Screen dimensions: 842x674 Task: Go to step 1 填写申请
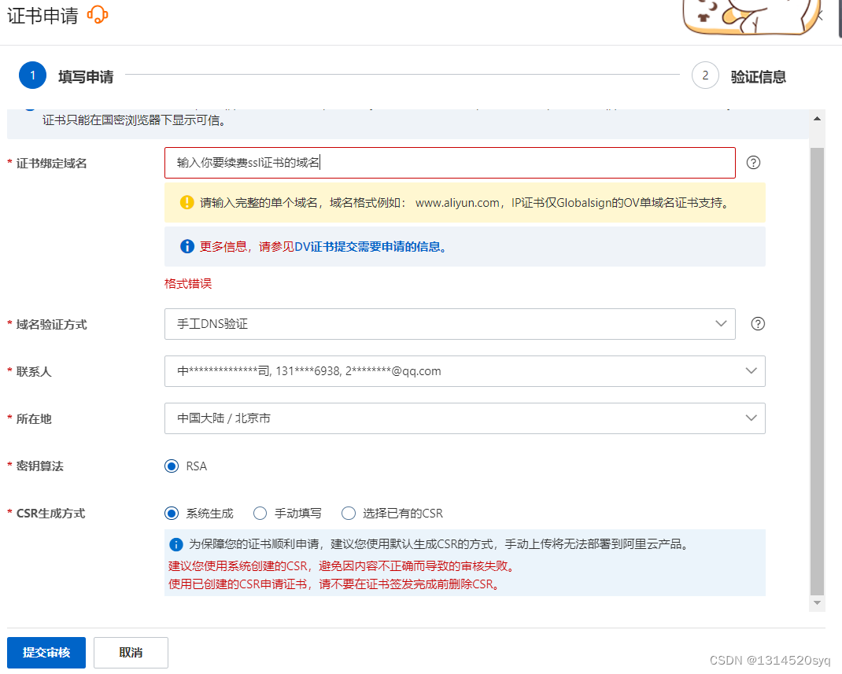[66, 76]
